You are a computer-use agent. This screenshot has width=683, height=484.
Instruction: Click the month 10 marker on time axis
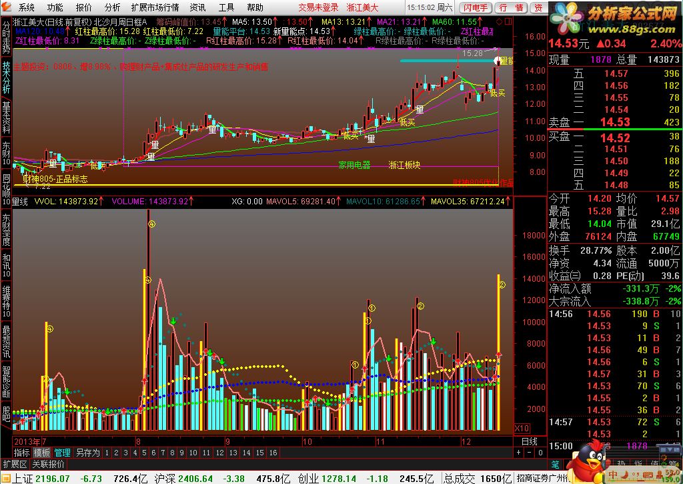pyautogui.click(x=307, y=441)
